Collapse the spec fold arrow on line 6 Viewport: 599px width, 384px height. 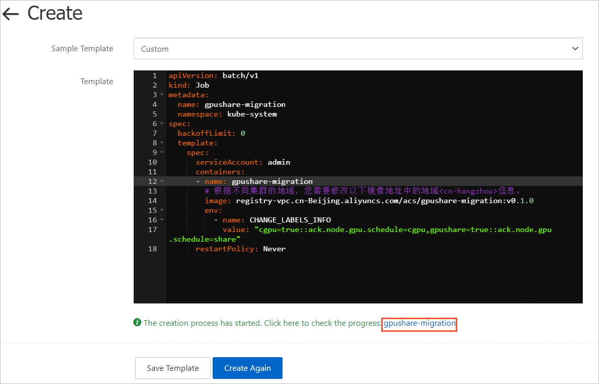162,124
